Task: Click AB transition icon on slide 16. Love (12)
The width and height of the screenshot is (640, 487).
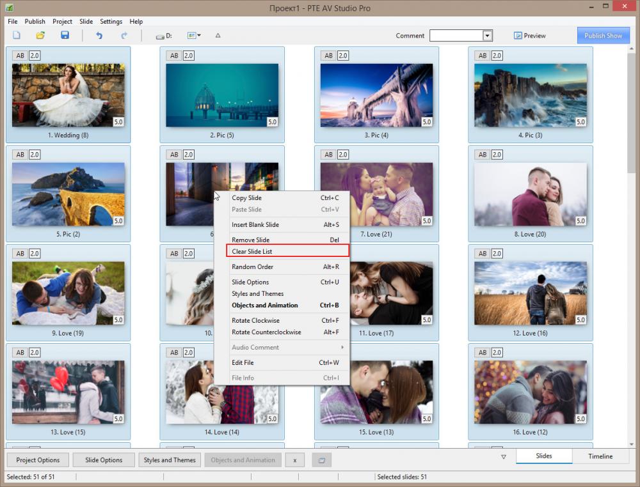Action: coord(483,353)
